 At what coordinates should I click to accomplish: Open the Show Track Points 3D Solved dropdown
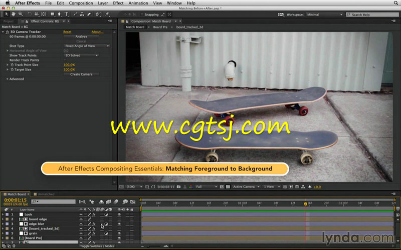(81, 55)
